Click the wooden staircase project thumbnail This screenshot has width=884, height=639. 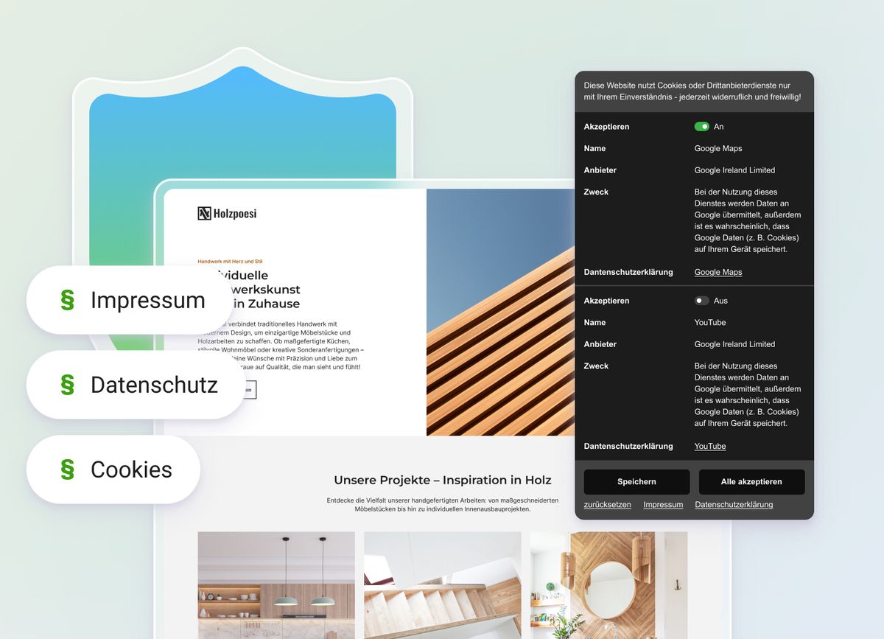tap(443, 585)
